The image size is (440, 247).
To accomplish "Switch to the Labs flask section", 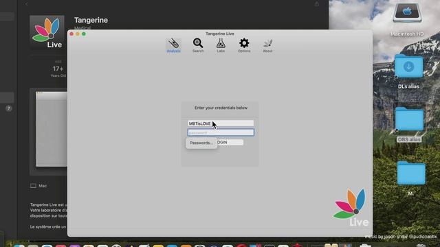I will point(221,46).
